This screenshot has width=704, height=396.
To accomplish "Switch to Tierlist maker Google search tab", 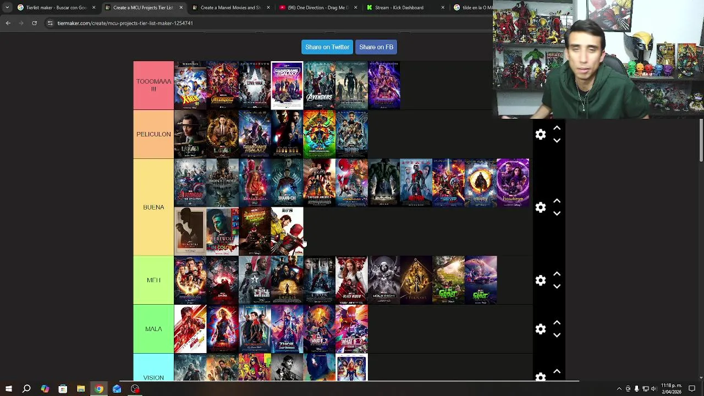I will point(56,8).
